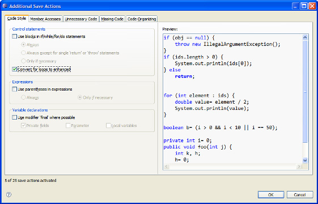318x204 pixels.
Task: Click the preview vertical scrollbar thumb
Action: [305, 91]
